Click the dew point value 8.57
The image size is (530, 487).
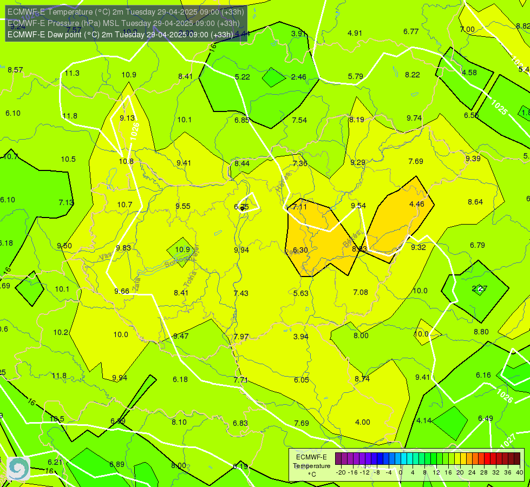[x=15, y=70]
